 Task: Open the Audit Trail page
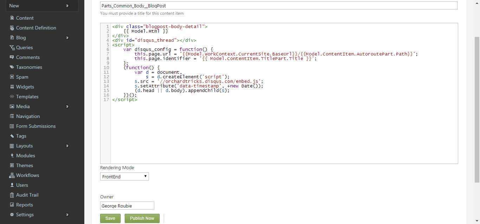[x=27, y=195]
